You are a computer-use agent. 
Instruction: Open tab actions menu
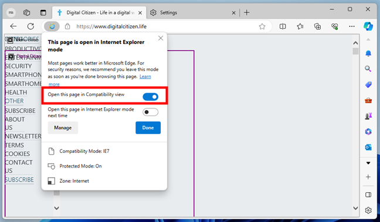[x=43, y=12]
